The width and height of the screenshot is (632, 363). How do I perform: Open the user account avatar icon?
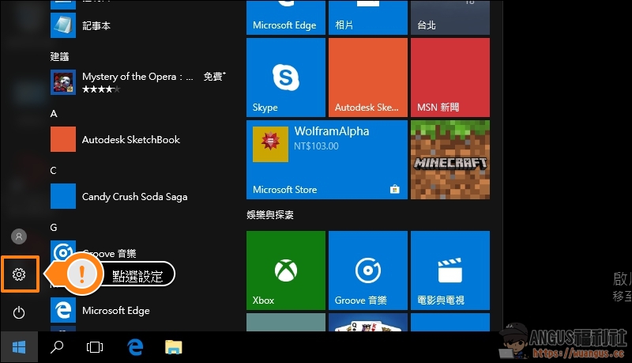[x=20, y=236]
